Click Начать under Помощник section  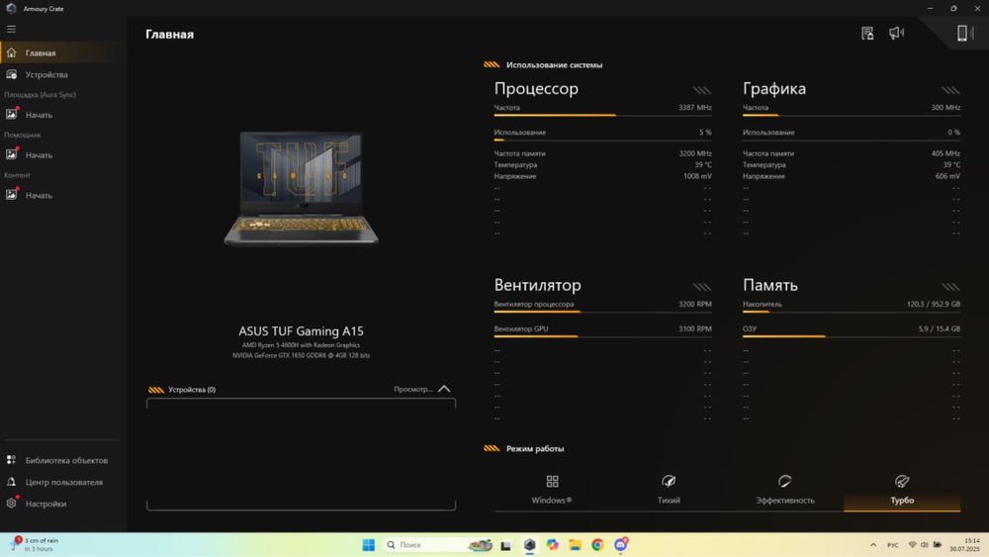(61, 154)
